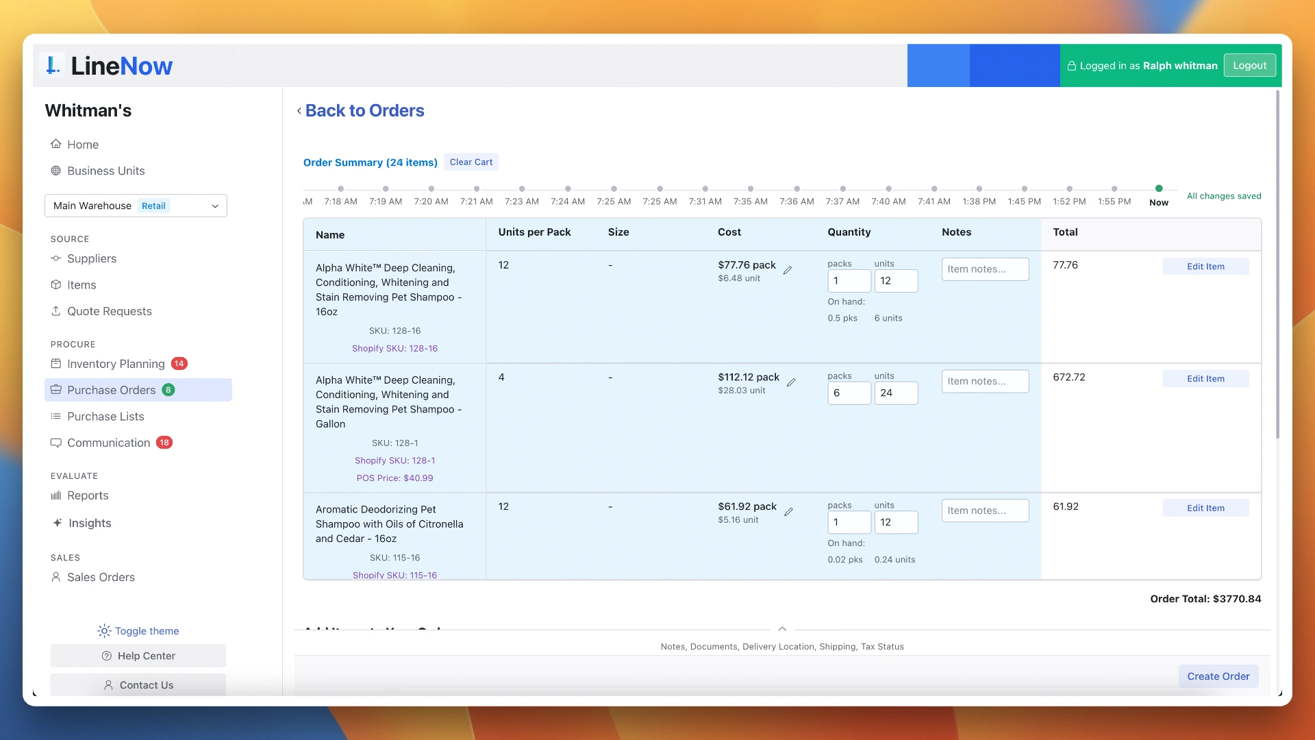Viewport: 1315px width, 740px height.
Task: Select the 1:38 PM timeline point
Action: click(x=979, y=189)
